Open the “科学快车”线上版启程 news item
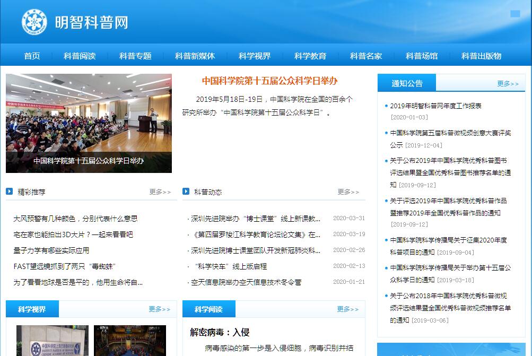This screenshot has height=356, width=532. [x=229, y=266]
